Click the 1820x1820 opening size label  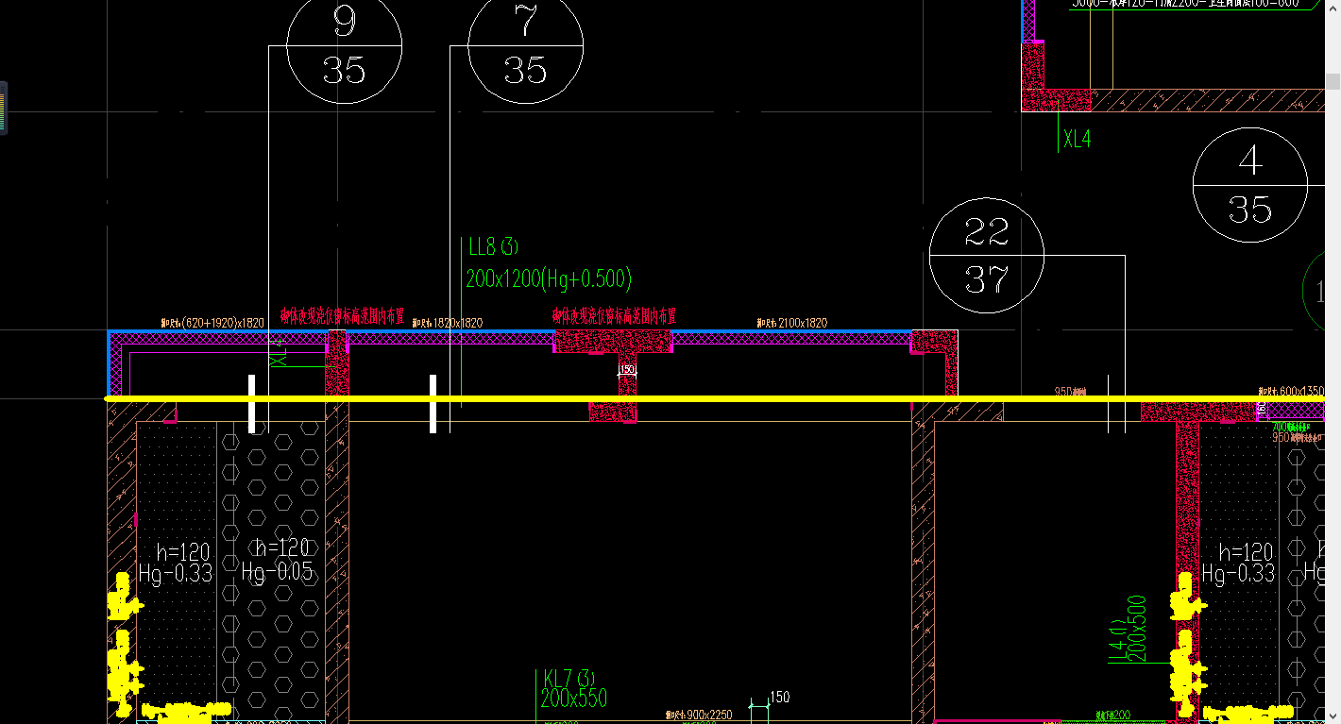pos(447,323)
